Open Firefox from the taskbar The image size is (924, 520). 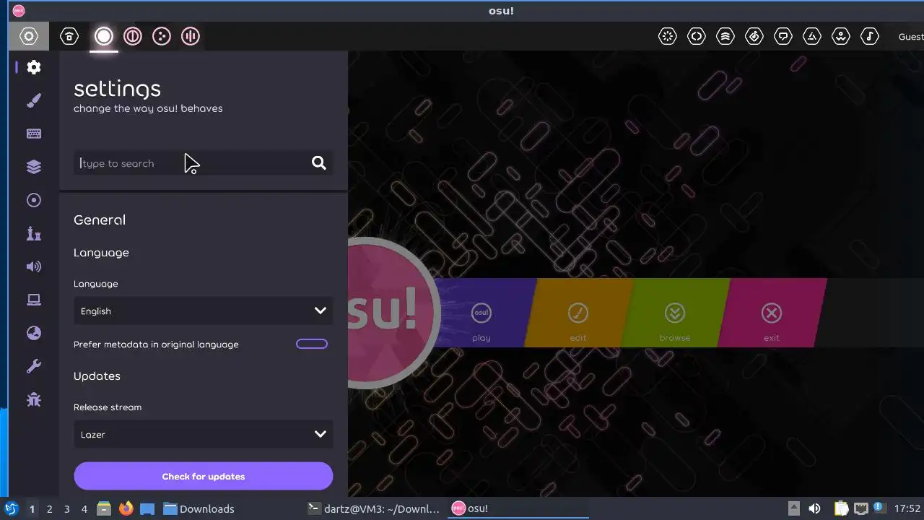[126, 508]
